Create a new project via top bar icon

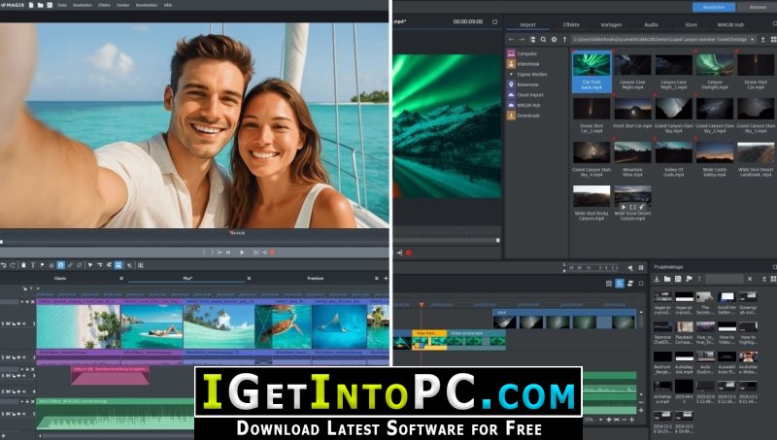click(31, 5)
